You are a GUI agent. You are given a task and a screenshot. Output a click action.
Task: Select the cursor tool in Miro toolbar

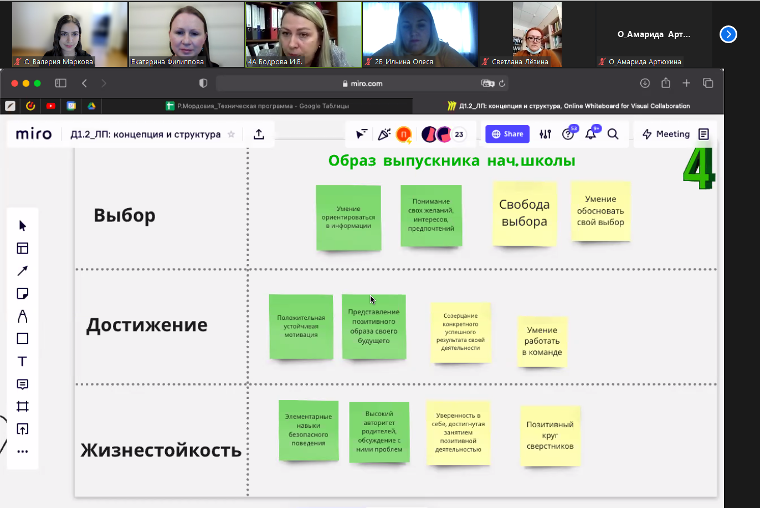click(22, 226)
